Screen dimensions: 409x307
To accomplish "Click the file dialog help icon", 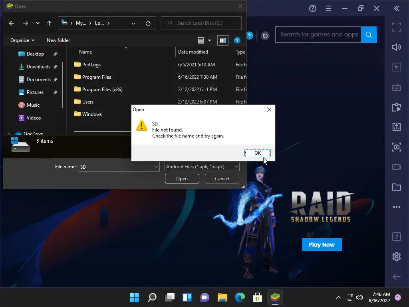I will [x=237, y=40].
